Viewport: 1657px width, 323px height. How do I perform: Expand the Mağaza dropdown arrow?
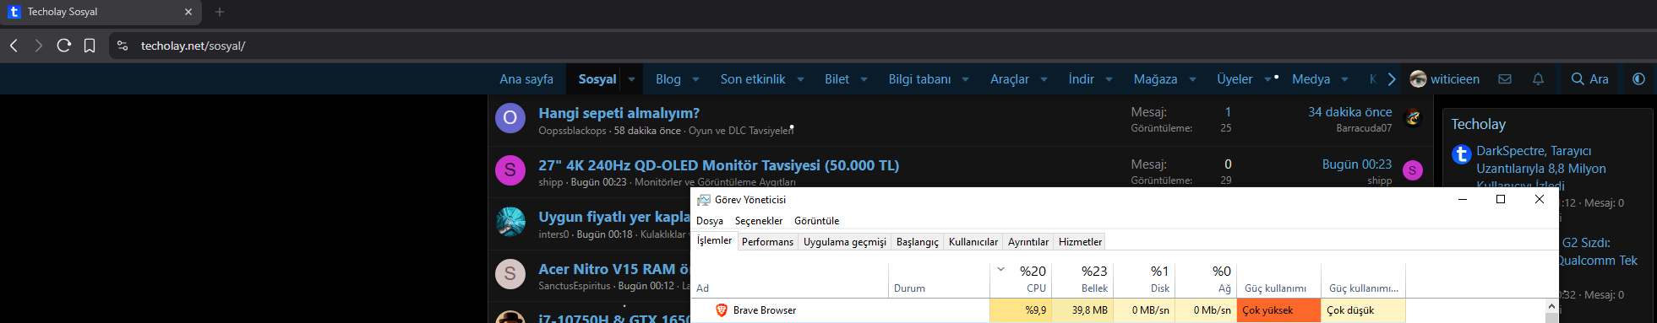tap(1192, 79)
